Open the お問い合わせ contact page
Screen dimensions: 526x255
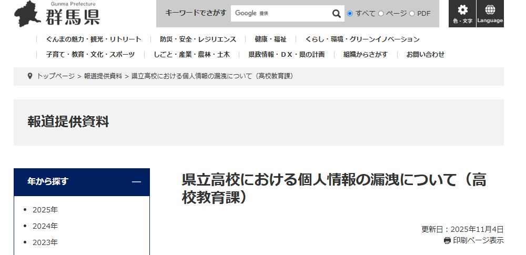425,54
